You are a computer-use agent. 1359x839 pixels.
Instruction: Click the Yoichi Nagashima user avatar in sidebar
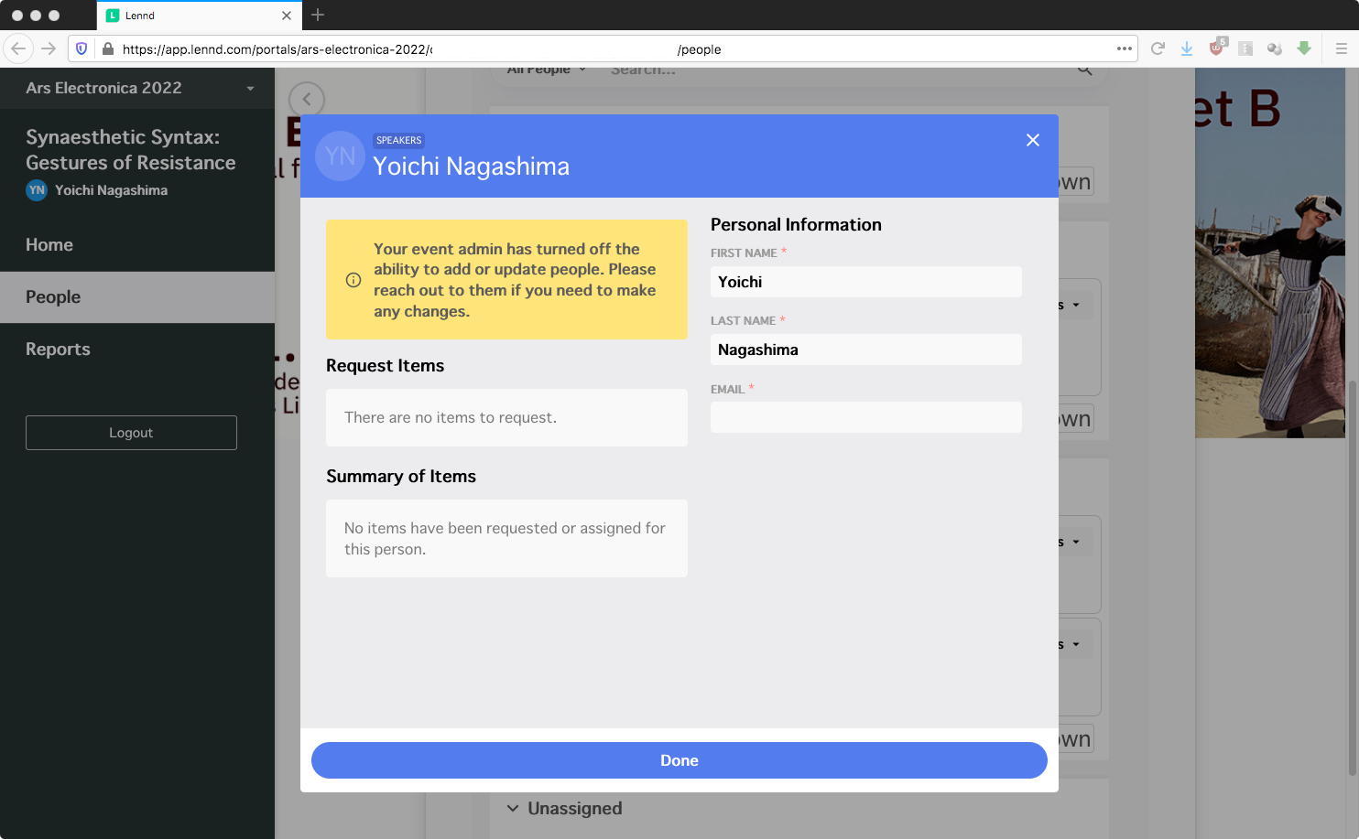click(37, 190)
